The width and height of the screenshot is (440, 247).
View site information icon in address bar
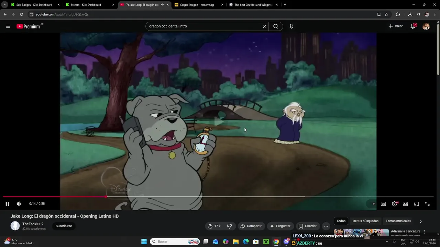pos(31,14)
